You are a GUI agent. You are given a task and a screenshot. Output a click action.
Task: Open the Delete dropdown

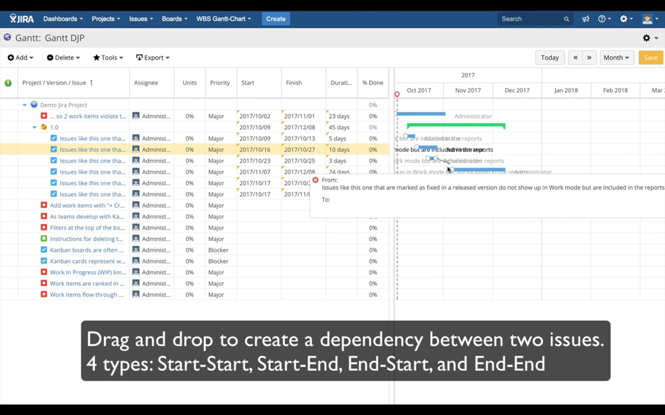tap(63, 58)
